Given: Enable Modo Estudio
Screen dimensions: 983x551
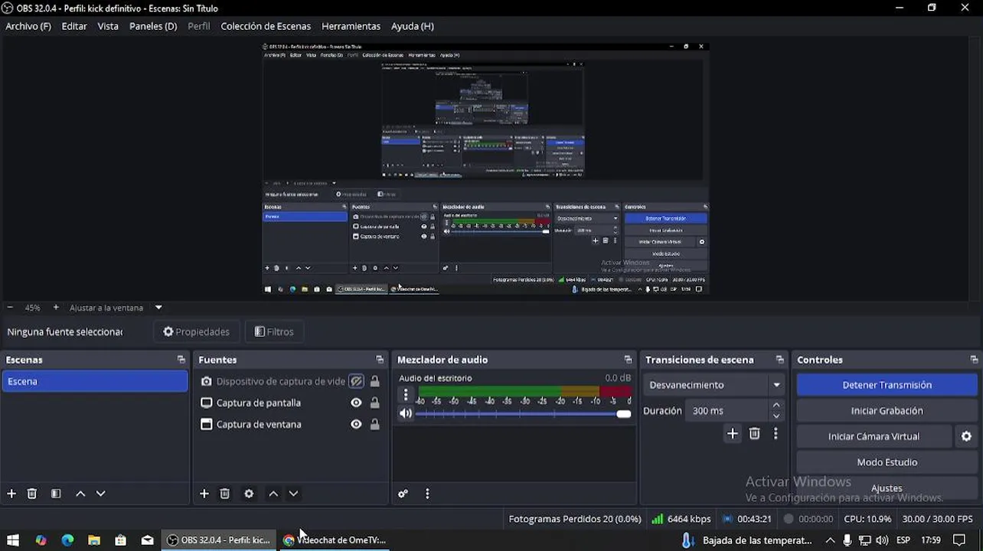Looking at the screenshot, I should click(887, 462).
